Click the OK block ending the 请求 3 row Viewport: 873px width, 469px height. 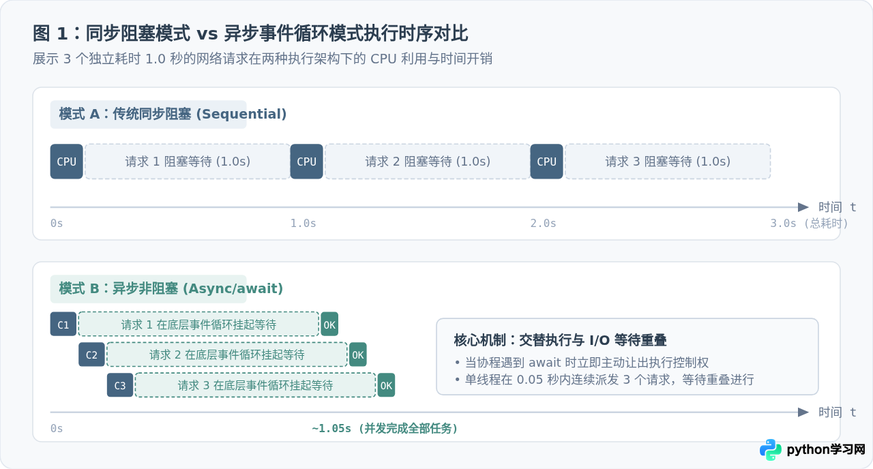tap(386, 385)
